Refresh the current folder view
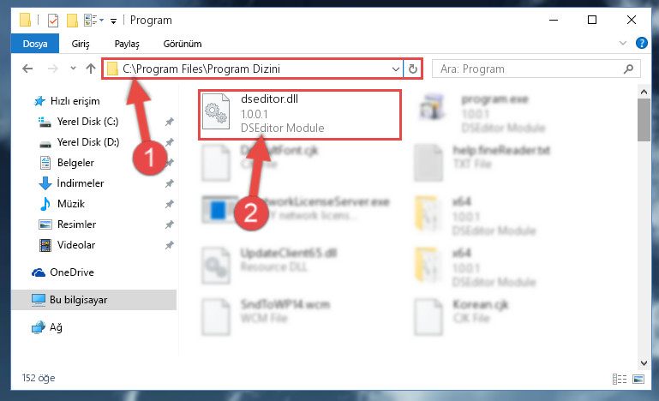Screen dimensions: 659x401 413,69
